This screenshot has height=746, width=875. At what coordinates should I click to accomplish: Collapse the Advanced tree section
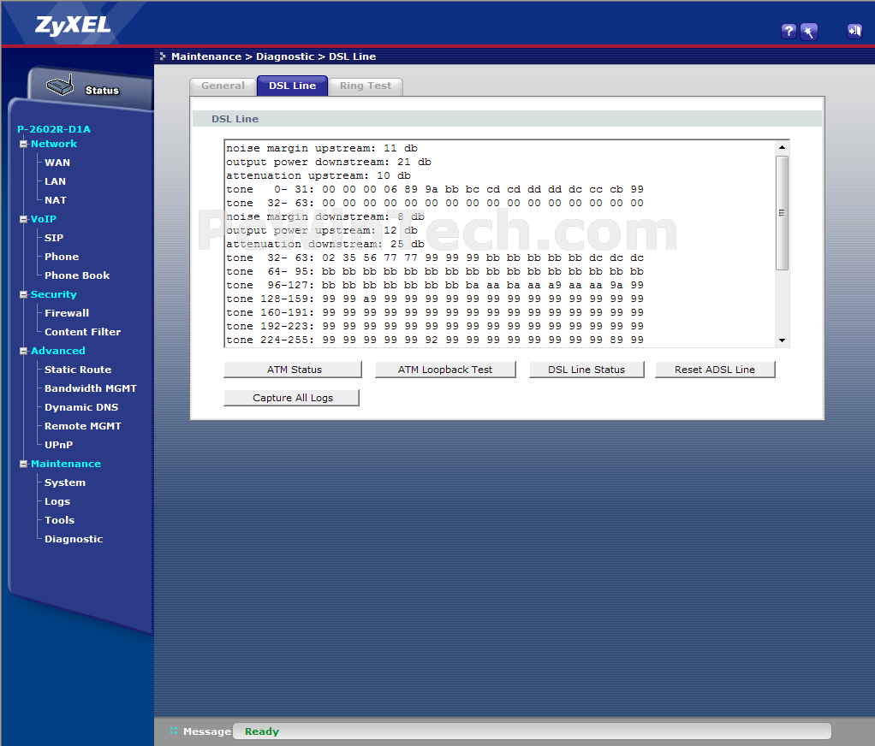(23, 351)
